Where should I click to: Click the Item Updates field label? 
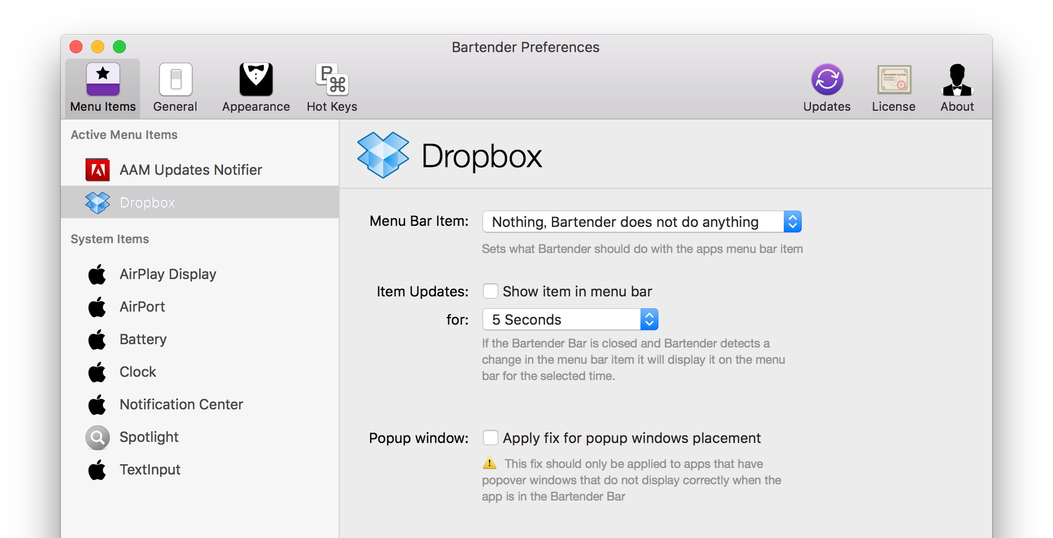422,292
